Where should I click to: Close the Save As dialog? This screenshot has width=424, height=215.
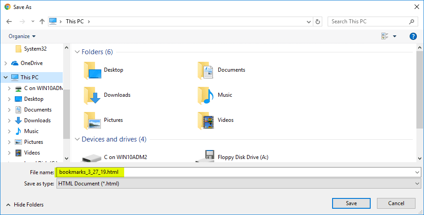point(417,7)
